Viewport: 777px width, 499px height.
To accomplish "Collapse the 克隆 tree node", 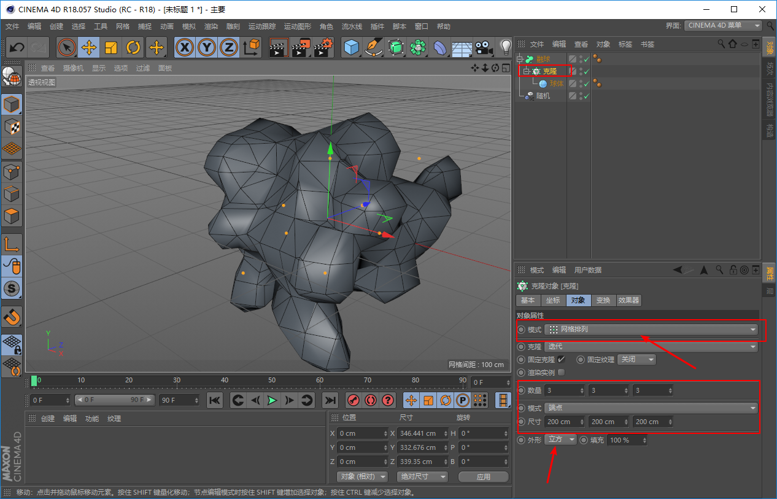I will 525,72.
